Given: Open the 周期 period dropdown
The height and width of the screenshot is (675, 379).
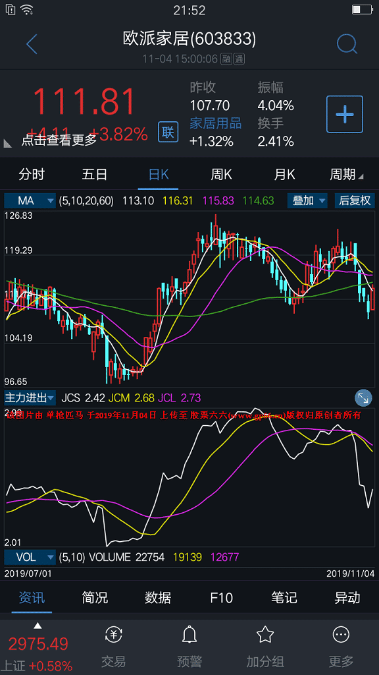Looking at the screenshot, I should [x=347, y=174].
